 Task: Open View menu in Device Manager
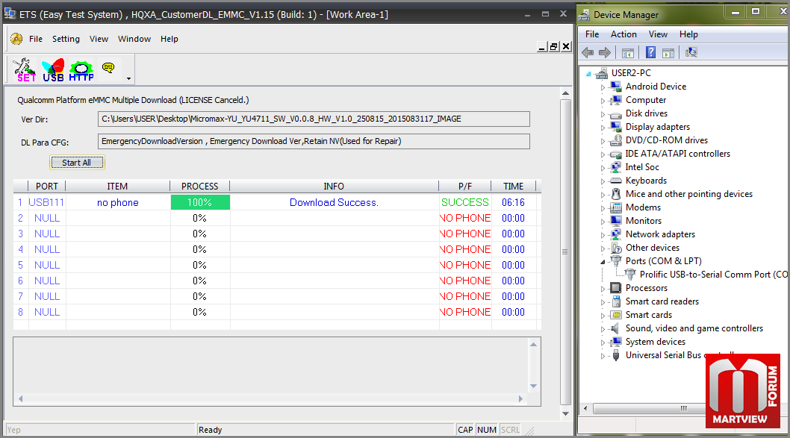point(658,34)
